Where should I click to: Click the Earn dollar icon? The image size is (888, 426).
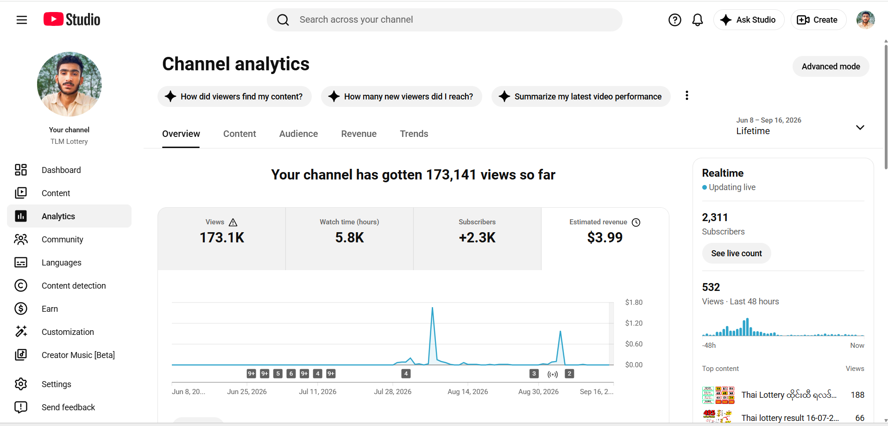click(x=21, y=309)
